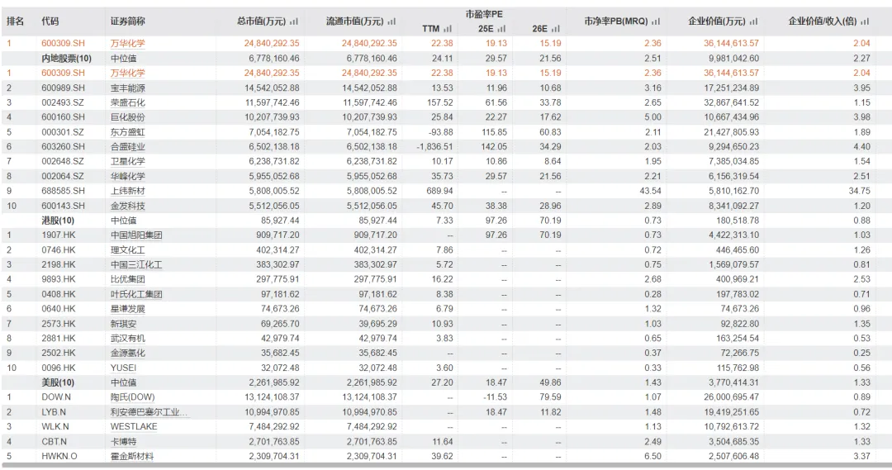Open the 华峰化学 security link
The width and height of the screenshot is (892, 470).
coord(127,177)
